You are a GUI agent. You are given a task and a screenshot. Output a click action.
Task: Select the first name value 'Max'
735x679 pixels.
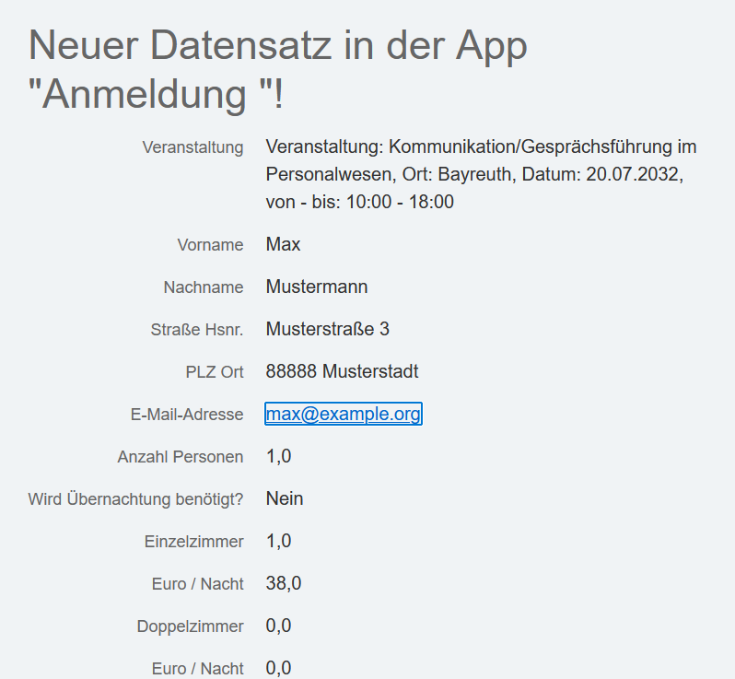[283, 244]
